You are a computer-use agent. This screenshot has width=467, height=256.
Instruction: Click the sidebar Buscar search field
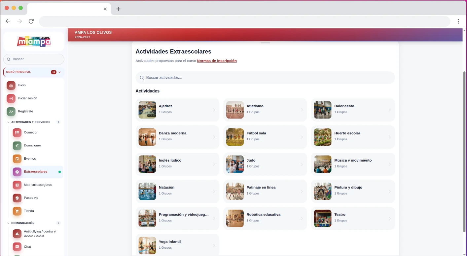[x=34, y=59]
